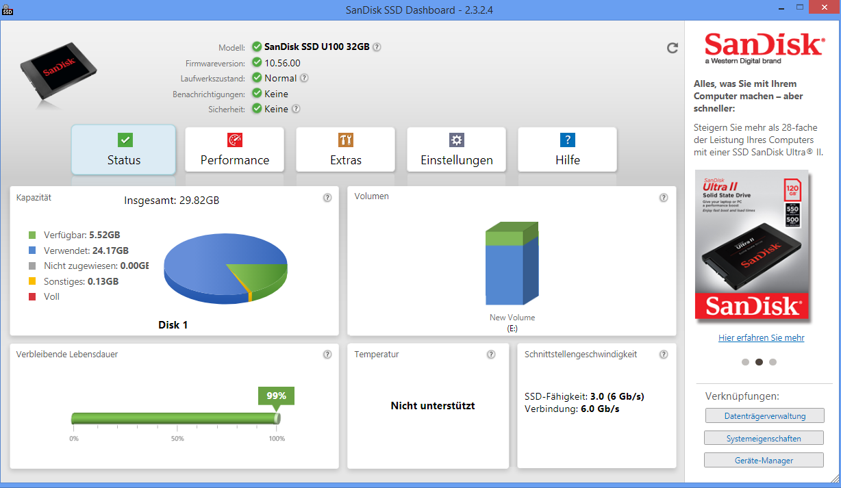Refresh drive information with reload icon
The height and width of the screenshot is (488, 841).
click(x=673, y=47)
